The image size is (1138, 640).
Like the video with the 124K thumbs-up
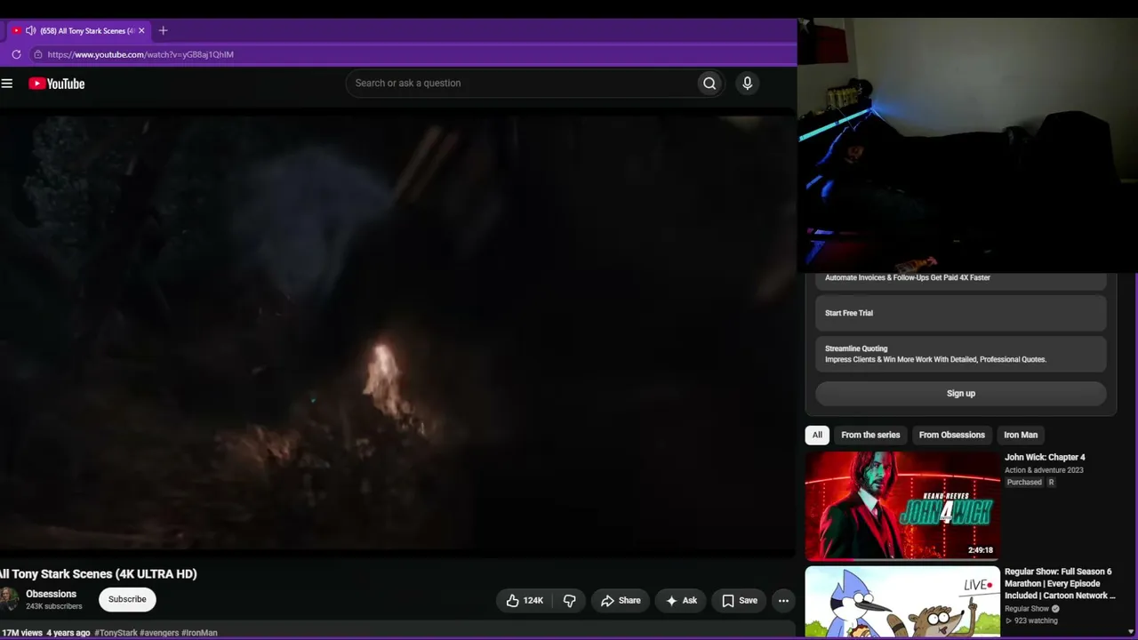click(524, 601)
